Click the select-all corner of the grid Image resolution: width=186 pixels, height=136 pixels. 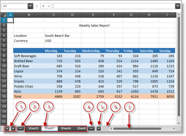point(4,15)
